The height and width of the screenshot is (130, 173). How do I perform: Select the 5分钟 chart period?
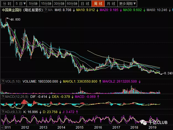click(x=33, y=4)
